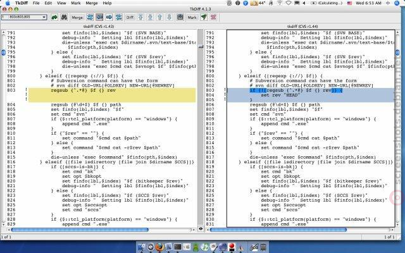Click line 'set rev "HEAD"' in right pane
The width and height of the screenshot is (405, 253).
(280, 95)
